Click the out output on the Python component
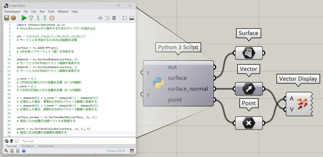Viewport: 323px width, 157px height. pos(173,67)
